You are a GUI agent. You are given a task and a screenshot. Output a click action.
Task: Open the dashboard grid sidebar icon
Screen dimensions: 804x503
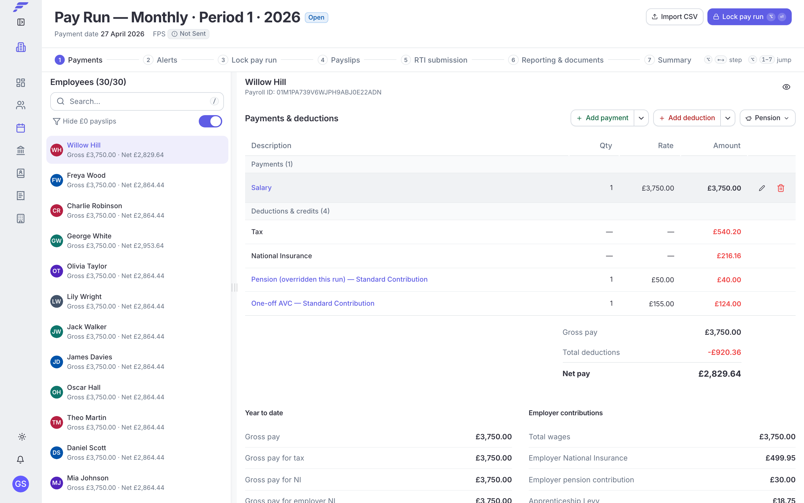click(x=21, y=82)
